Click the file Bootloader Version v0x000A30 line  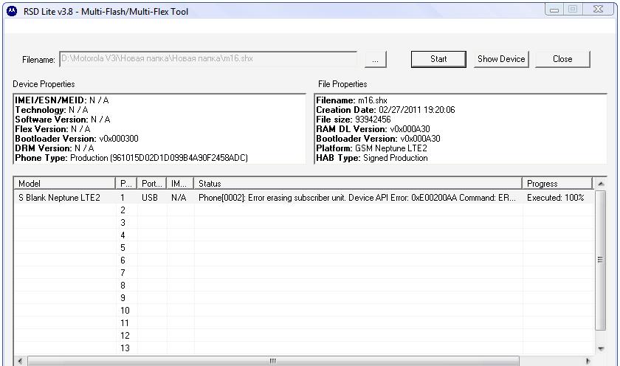[x=378, y=139]
